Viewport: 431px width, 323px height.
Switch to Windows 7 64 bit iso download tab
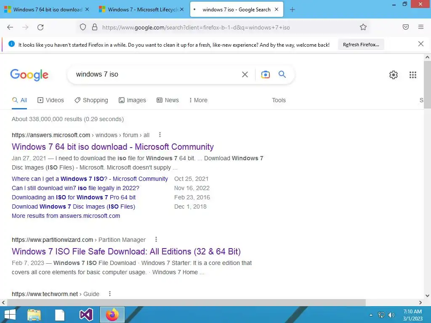tap(48, 10)
